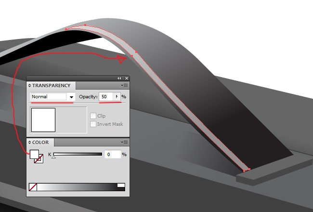Collapse panel group with double-arrow icon

tap(119, 79)
